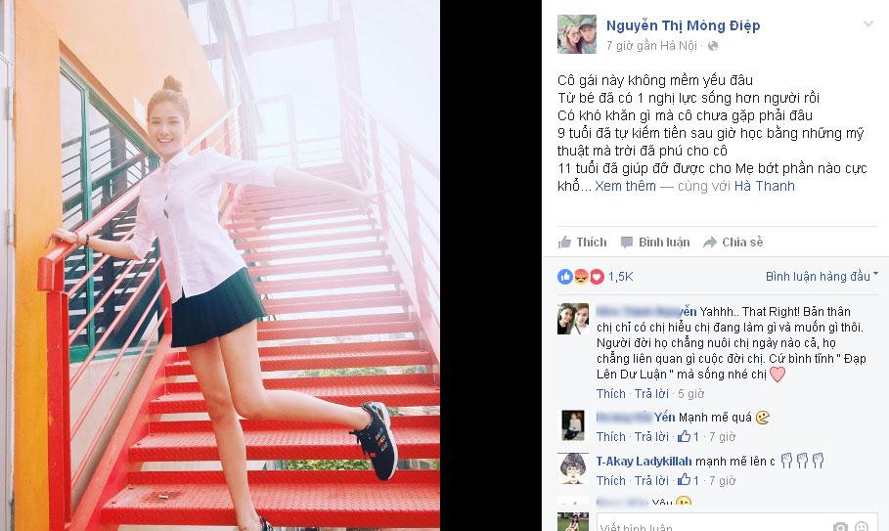Click the blue like reaction icon
The width and height of the screenshot is (889, 531).
pos(565,277)
